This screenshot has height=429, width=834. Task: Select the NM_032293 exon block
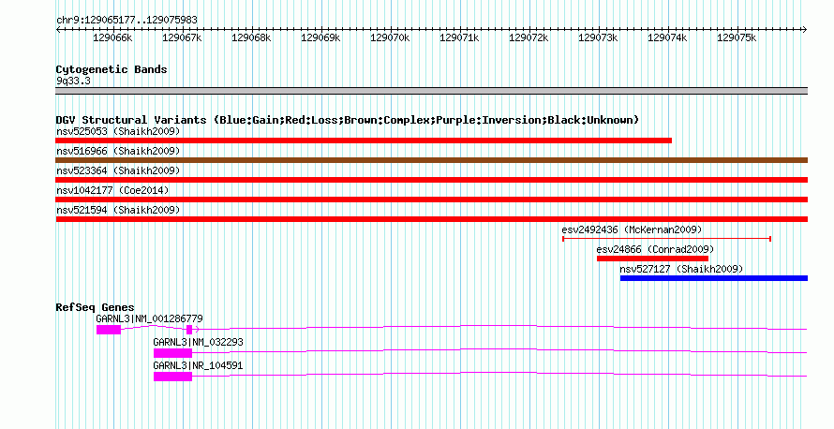172,353
